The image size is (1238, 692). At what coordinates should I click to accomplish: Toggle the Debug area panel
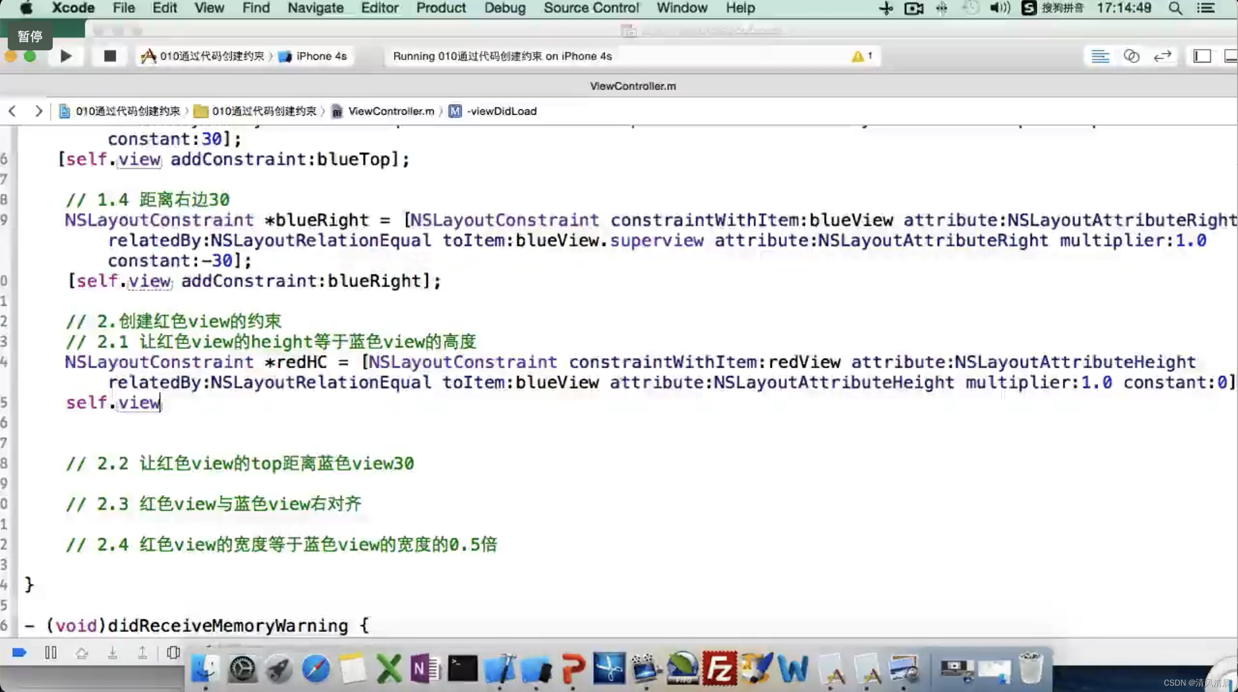pos(1230,56)
